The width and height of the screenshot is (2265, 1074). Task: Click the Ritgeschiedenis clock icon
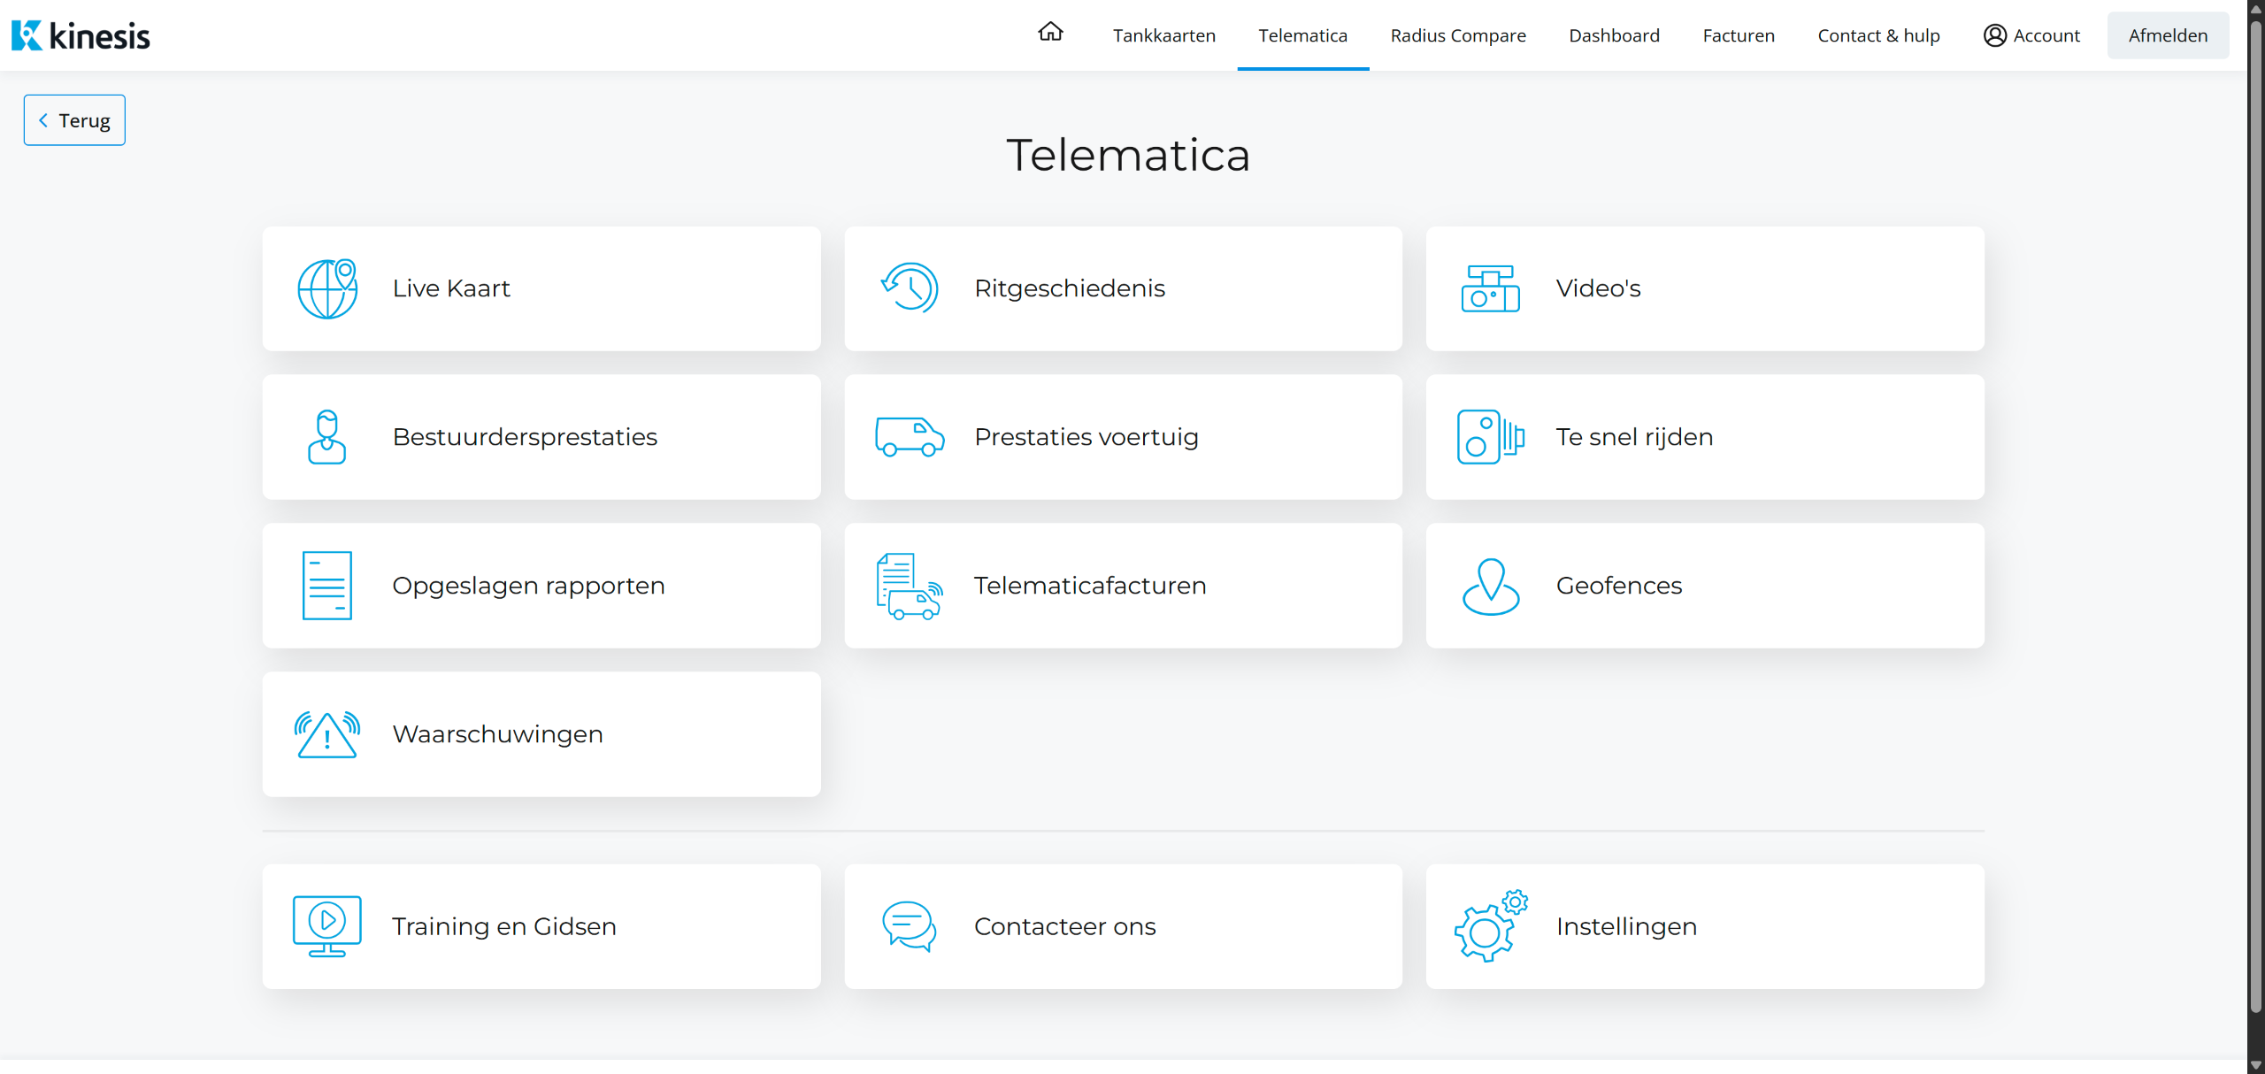click(910, 288)
